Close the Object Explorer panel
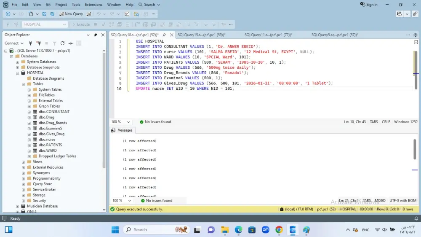 pos(103,35)
